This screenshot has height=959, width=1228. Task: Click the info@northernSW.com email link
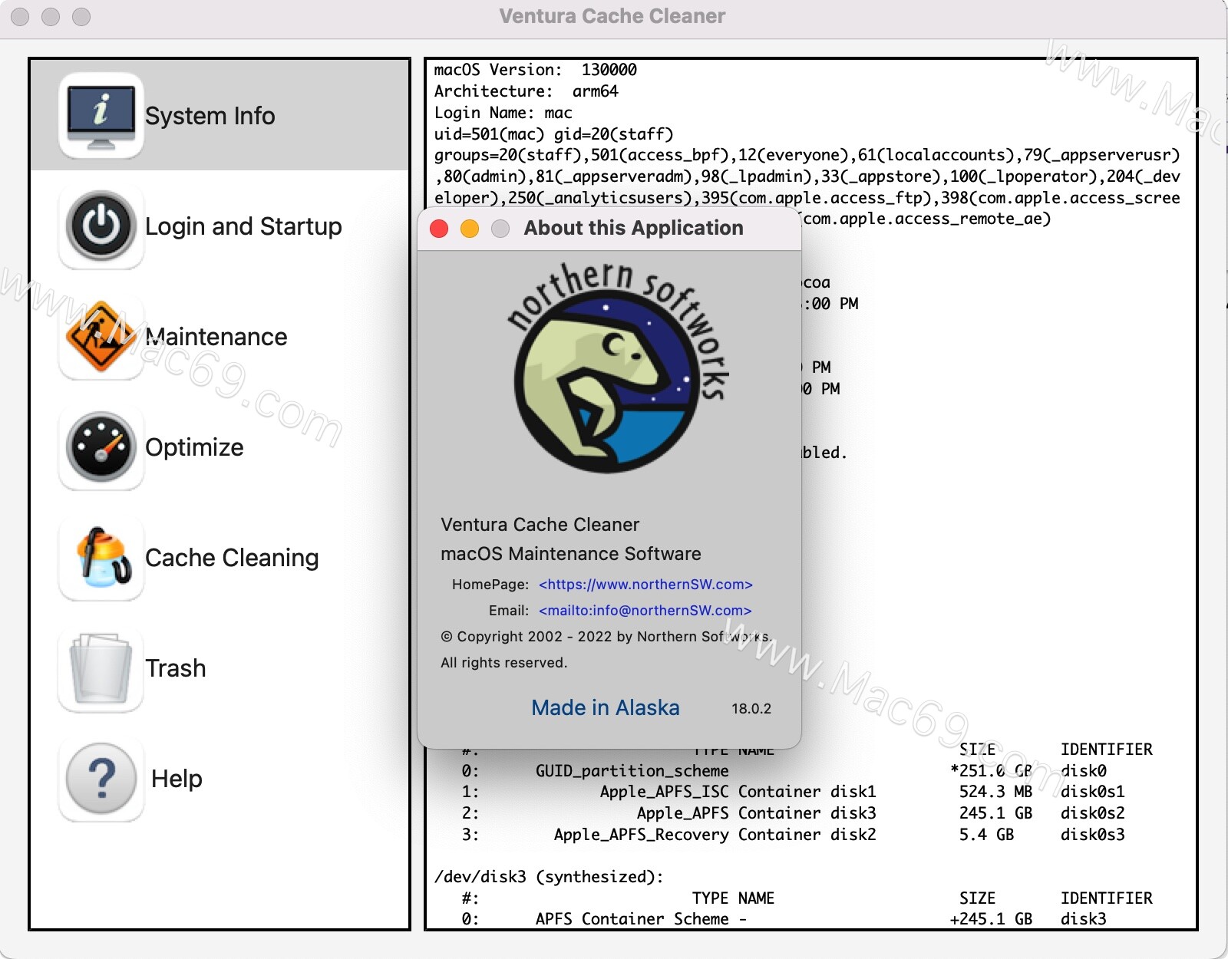[x=645, y=611]
